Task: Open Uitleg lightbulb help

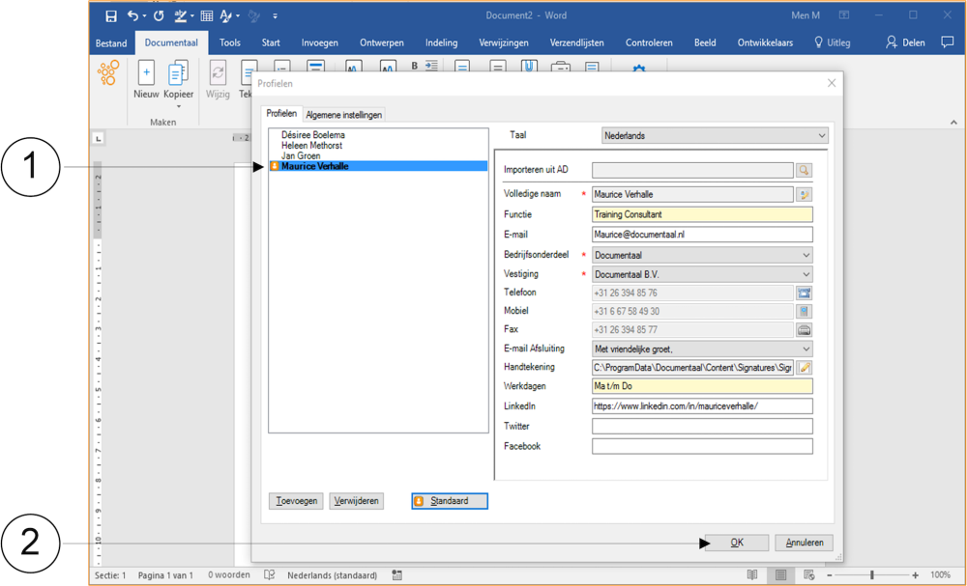Action: 832,42
